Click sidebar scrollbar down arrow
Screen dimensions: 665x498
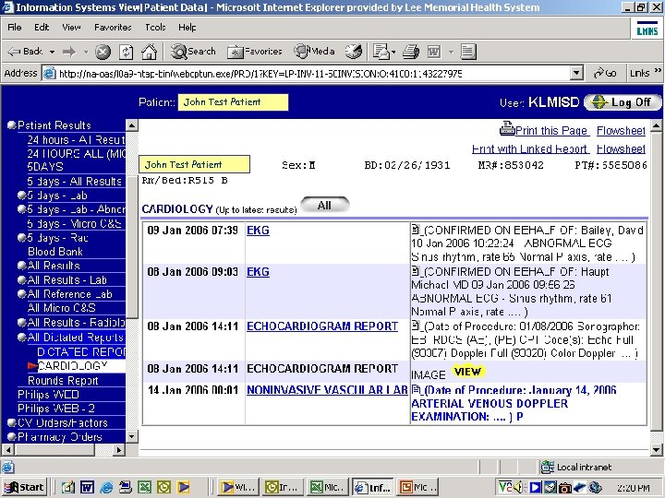click(x=132, y=436)
